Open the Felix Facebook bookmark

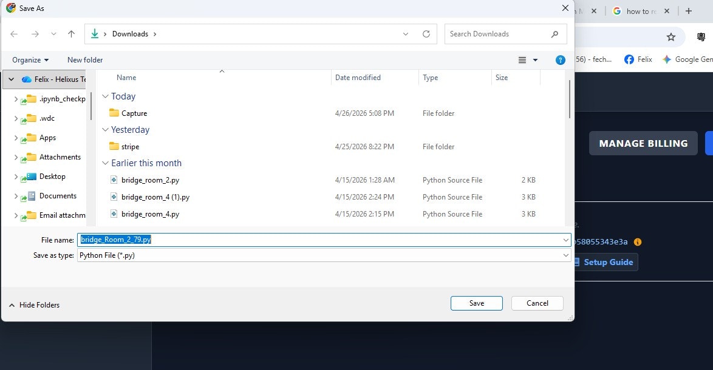click(x=638, y=59)
